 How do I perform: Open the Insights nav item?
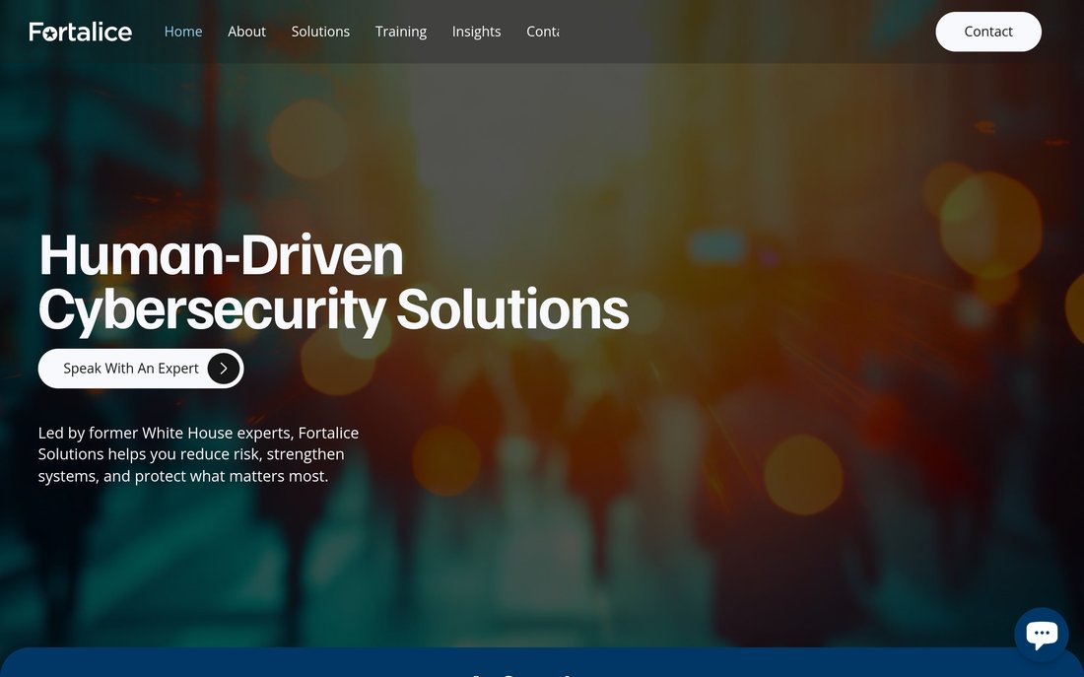pos(476,32)
